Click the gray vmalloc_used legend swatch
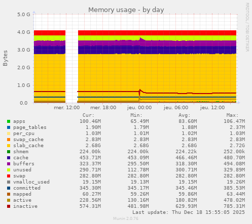 9,182
